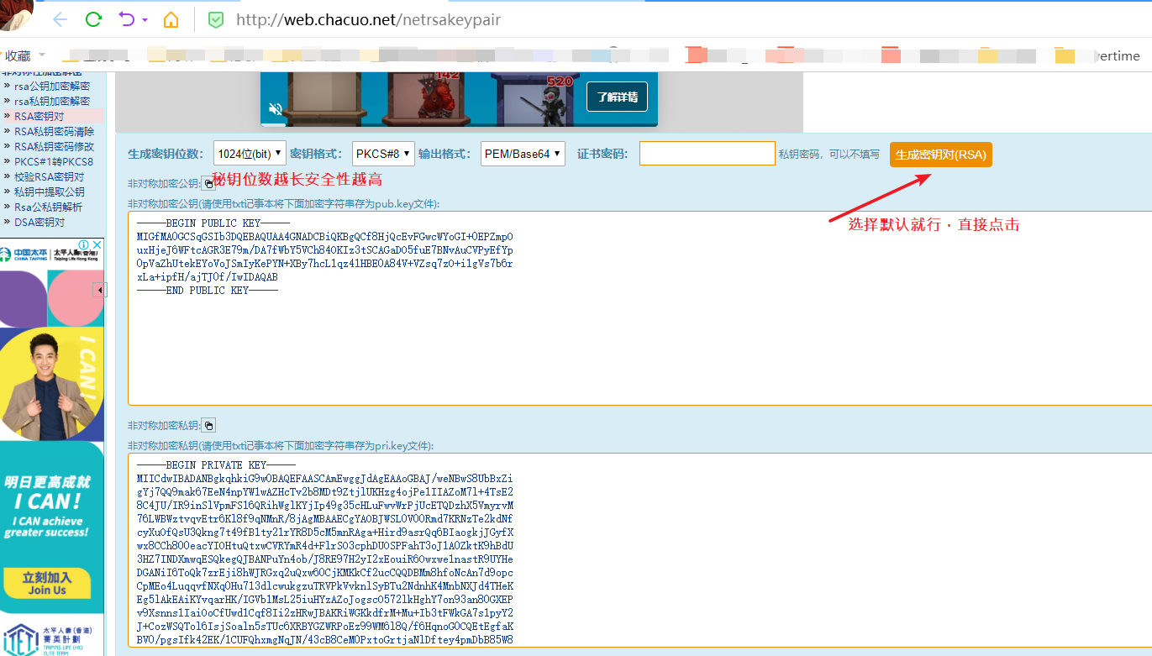Open the 1024位(bit) key size dropdown

click(250, 154)
